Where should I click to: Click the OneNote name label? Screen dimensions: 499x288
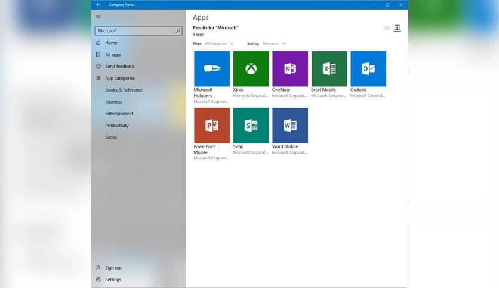281,90
